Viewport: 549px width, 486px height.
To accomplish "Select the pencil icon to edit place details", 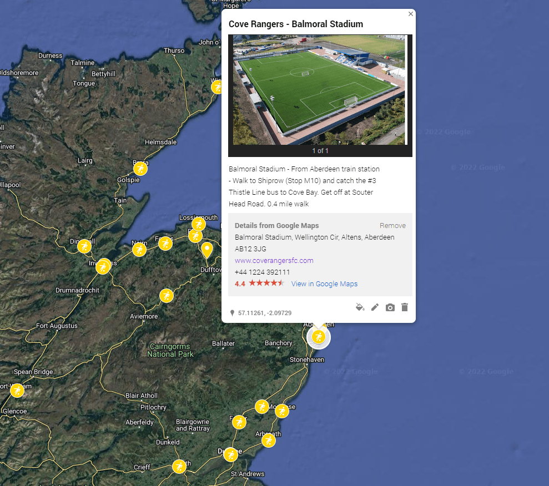I will pos(375,307).
